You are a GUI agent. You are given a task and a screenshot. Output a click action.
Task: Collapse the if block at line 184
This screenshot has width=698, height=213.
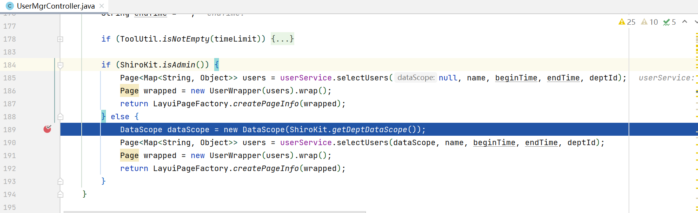60,65
